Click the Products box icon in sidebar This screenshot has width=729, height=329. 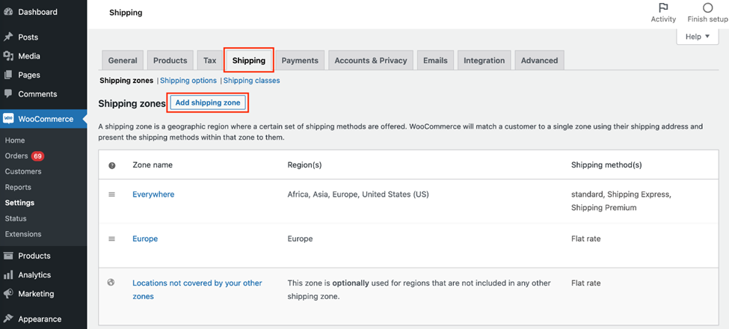point(8,256)
